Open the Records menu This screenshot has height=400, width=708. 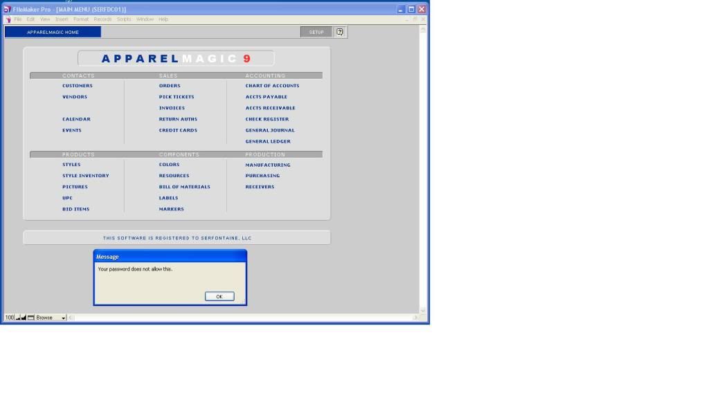[102, 19]
